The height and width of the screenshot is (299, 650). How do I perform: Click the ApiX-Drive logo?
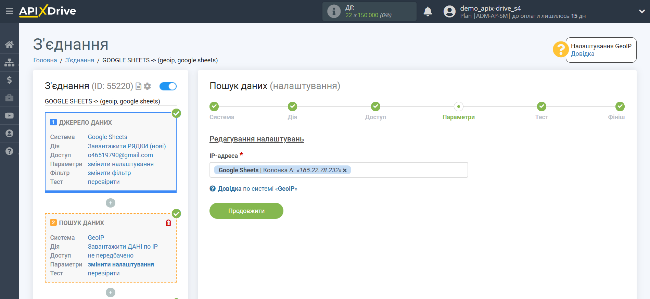[48, 11]
